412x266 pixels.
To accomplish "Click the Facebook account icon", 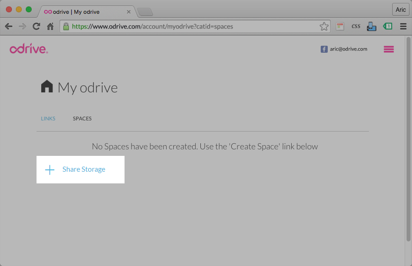I will coord(324,49).
